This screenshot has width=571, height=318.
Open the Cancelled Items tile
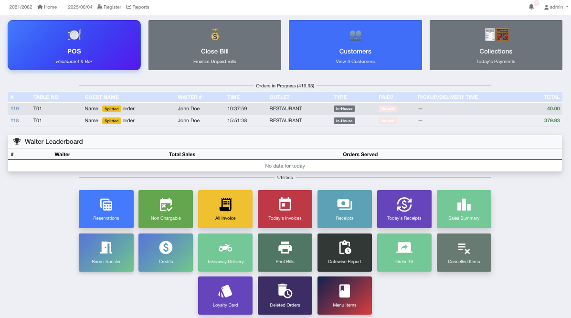(x=464, y=253)
